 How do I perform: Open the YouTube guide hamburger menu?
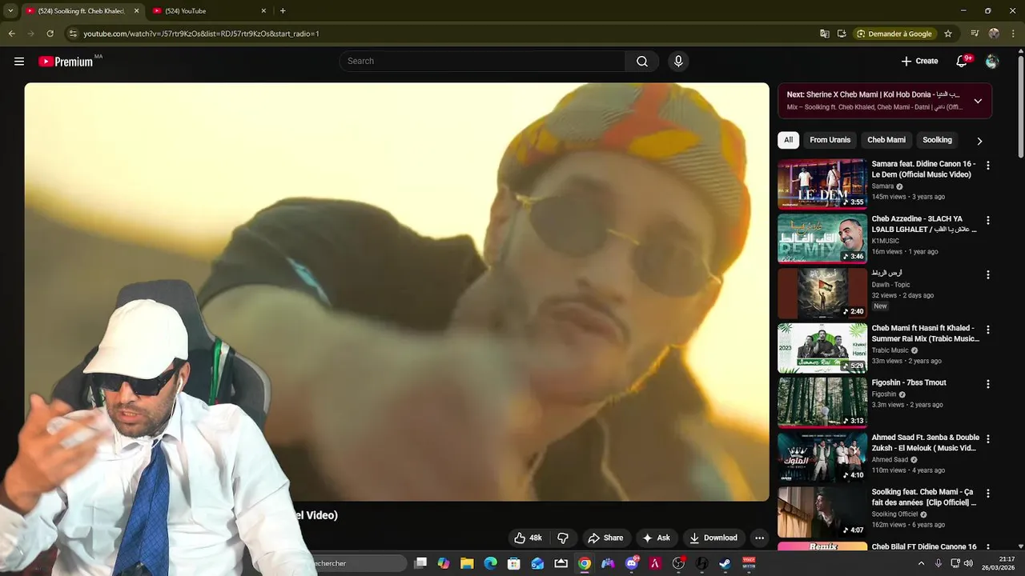coord(19,61)
